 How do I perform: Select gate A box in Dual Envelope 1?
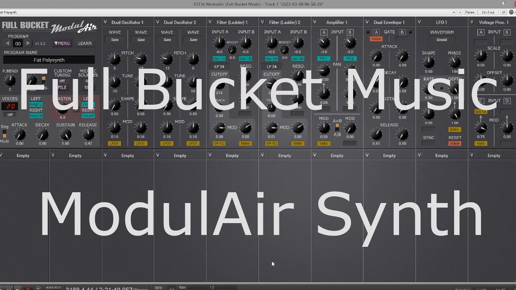(376, 32)
